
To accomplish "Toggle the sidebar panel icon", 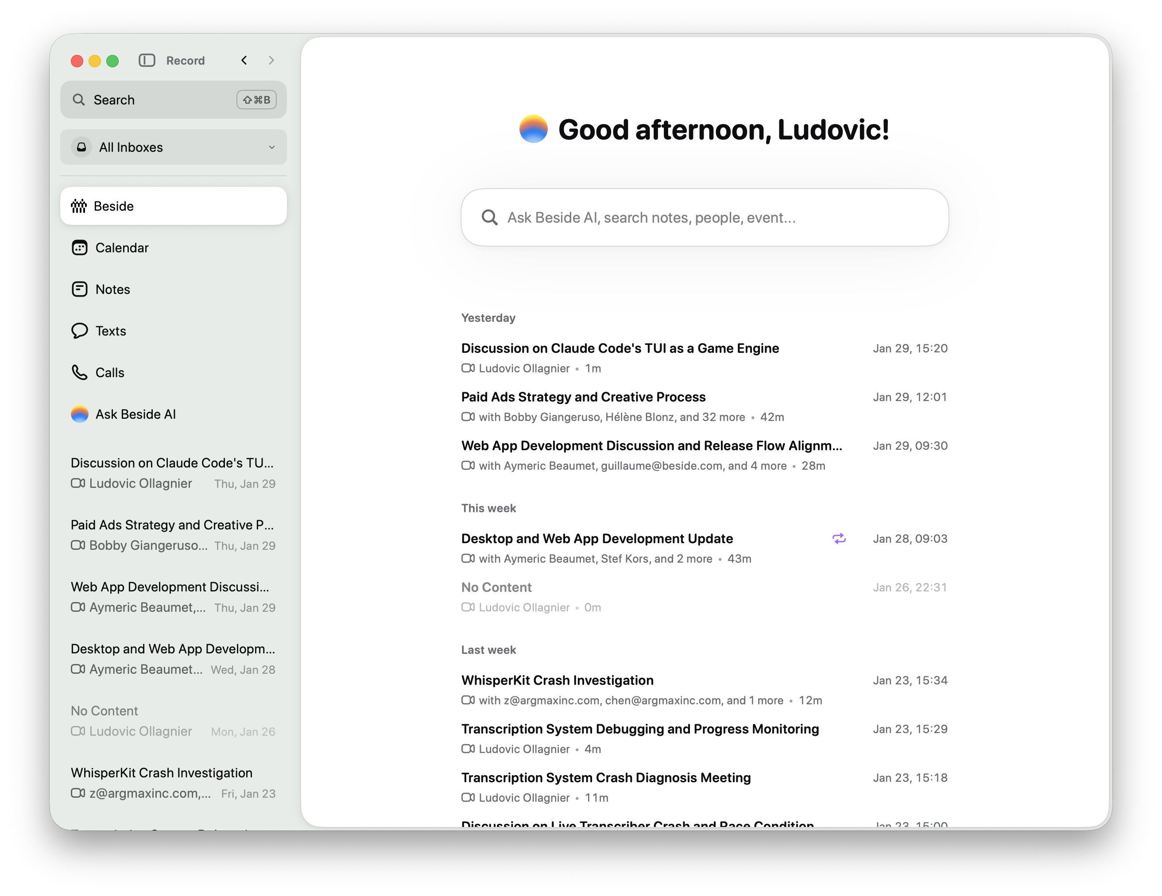I will pyautogui.click(x=147, y=60).
